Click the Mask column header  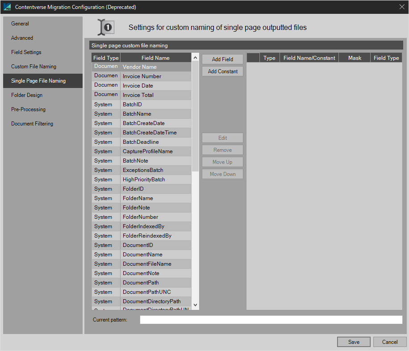(355, 58)
